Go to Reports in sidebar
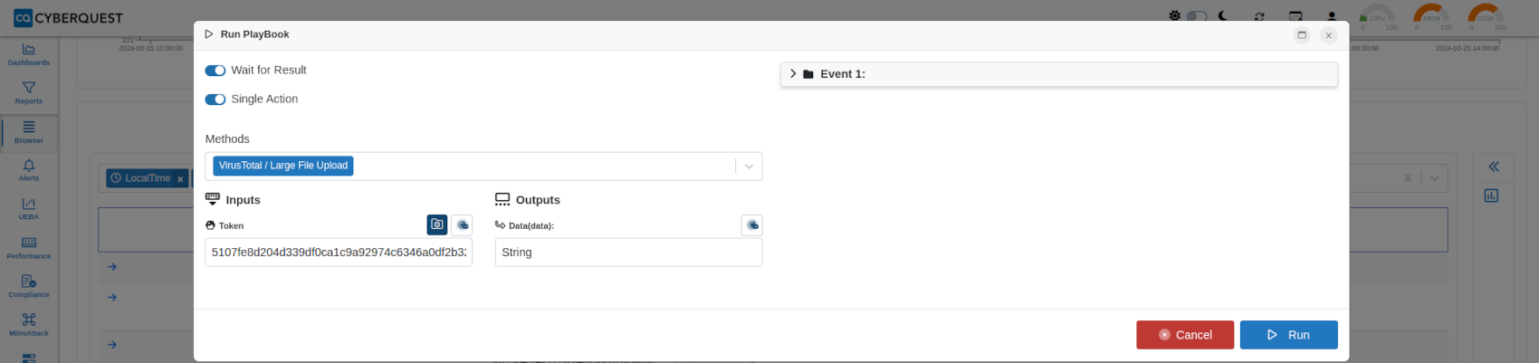This screenshot has width=1539, height=363. (29, 93)
